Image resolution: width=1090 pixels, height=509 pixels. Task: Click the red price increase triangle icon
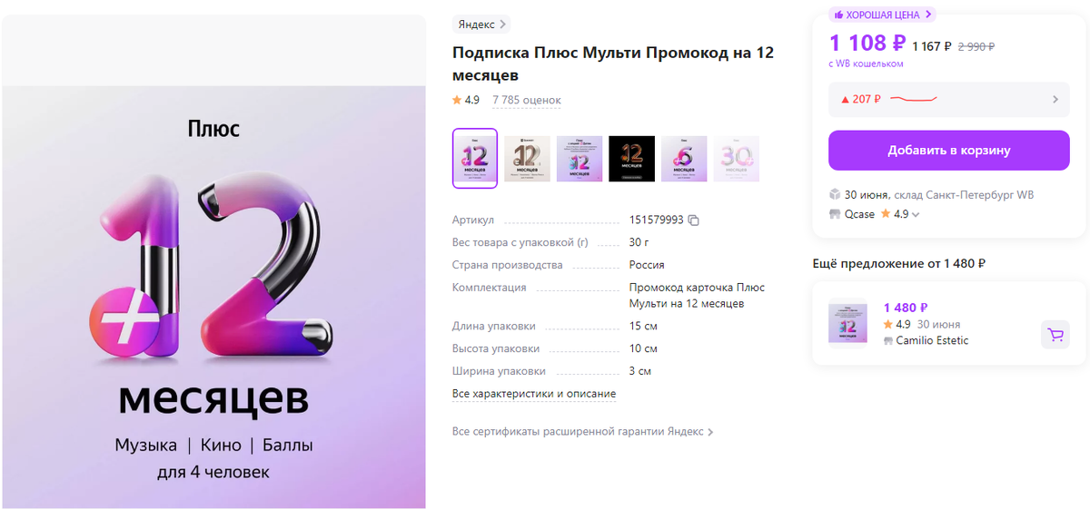[845, 99]
